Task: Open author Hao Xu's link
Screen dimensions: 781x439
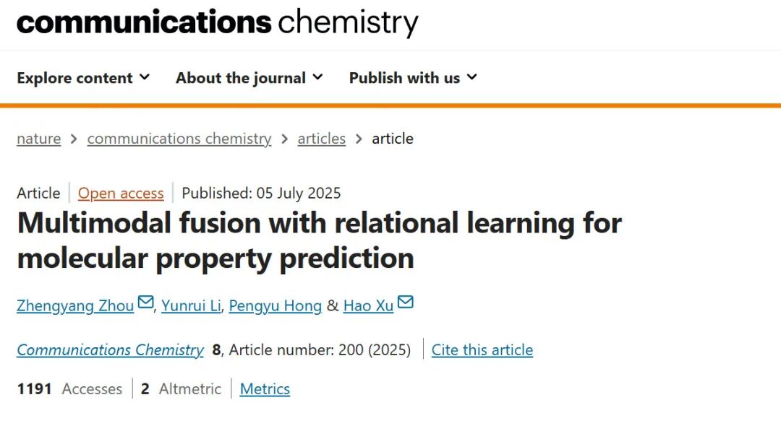Action: pyautogui.click(x=369, y=305)
